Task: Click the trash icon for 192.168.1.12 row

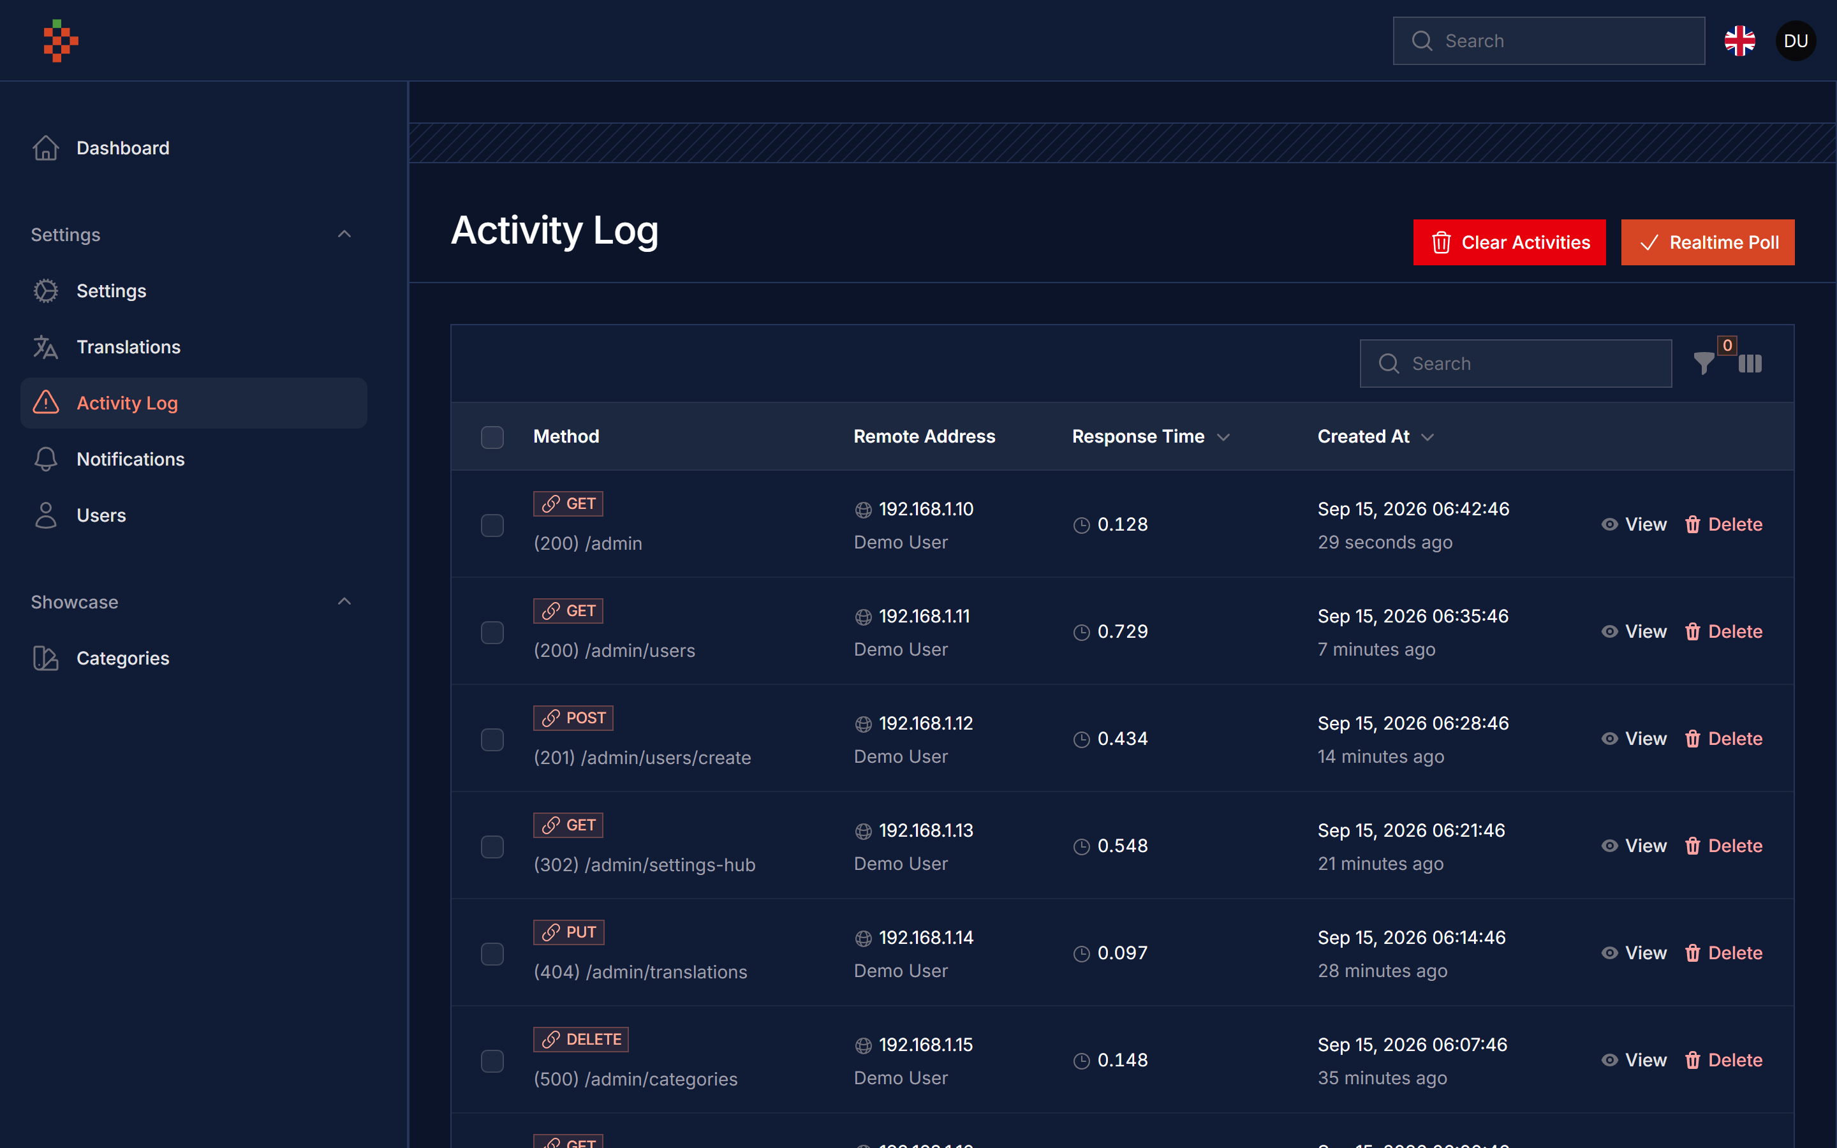Action: 1692,739
